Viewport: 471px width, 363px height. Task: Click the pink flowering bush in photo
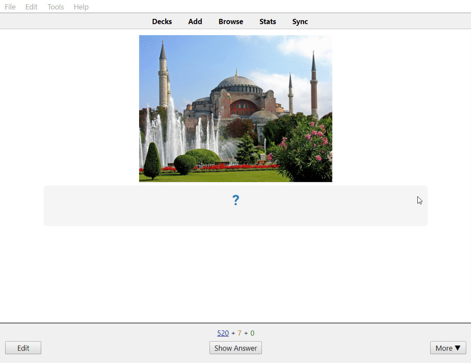click(306, 148)
